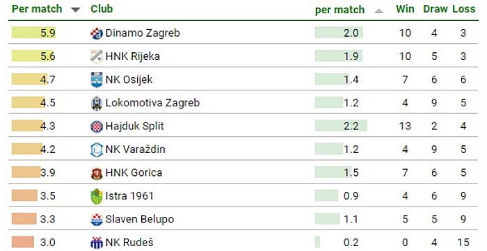Sort ascending using points per match arrow
The height and width of the screenshot is (251, 487).
(378, 11)
